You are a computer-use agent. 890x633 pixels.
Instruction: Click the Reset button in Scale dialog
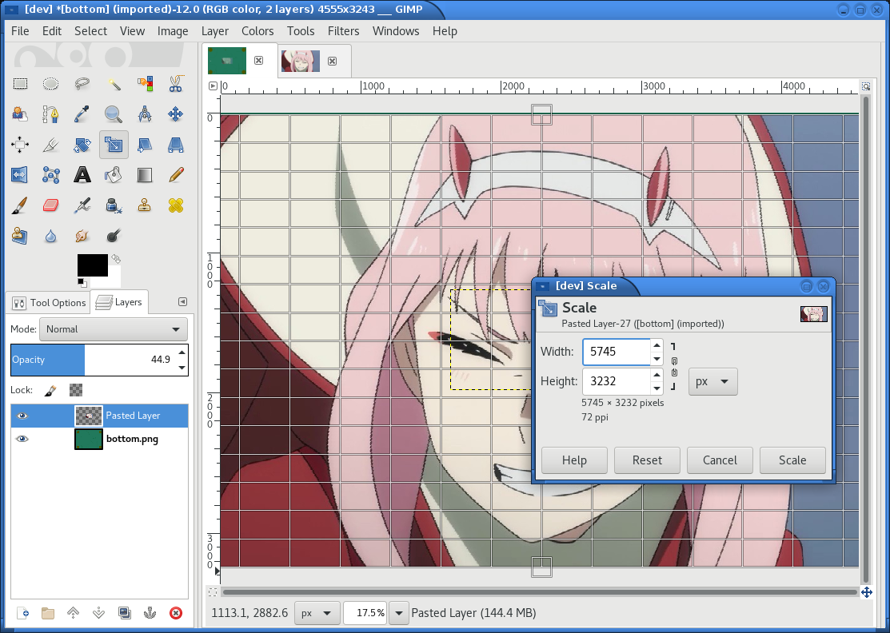647,460
